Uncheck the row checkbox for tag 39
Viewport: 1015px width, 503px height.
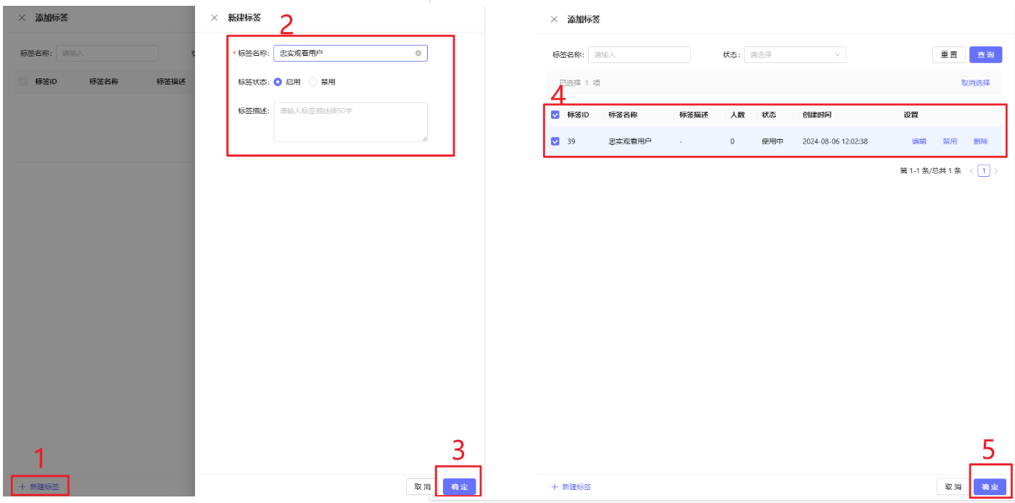[x=555, y=141]
